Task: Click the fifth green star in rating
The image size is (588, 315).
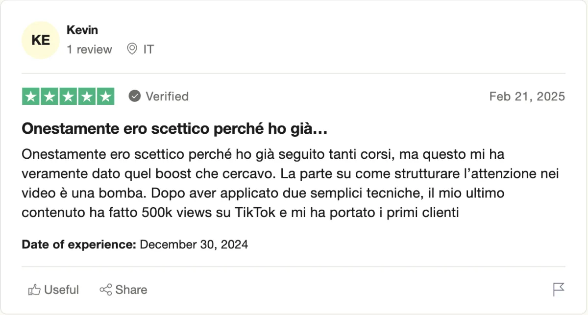Action: (x=105, y=97)
